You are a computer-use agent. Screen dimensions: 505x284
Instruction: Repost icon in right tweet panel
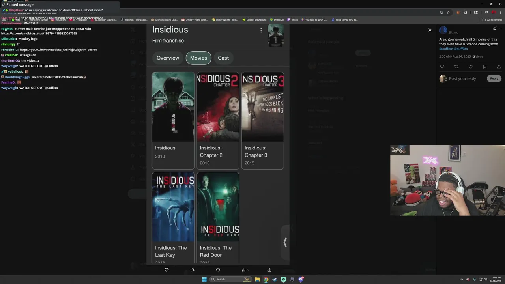pos(456,67)
